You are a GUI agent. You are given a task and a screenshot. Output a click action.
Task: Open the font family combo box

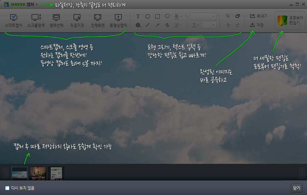coord(202,16)
